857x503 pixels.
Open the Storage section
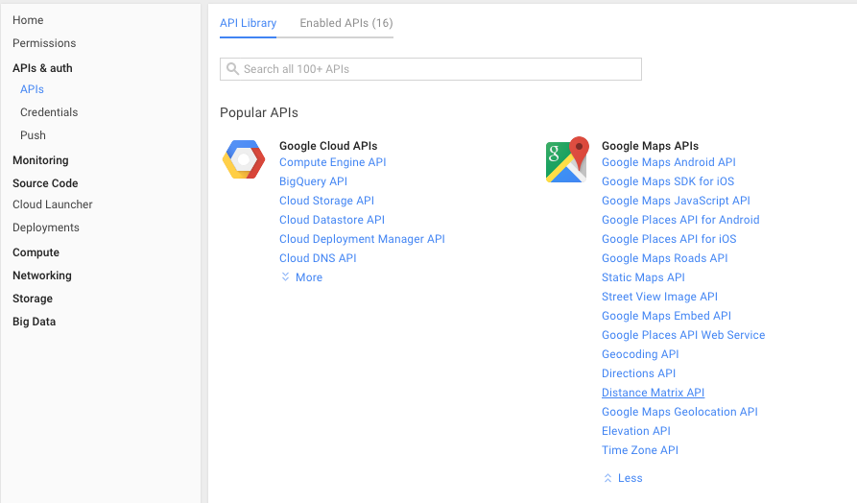[x=33, y=299]
